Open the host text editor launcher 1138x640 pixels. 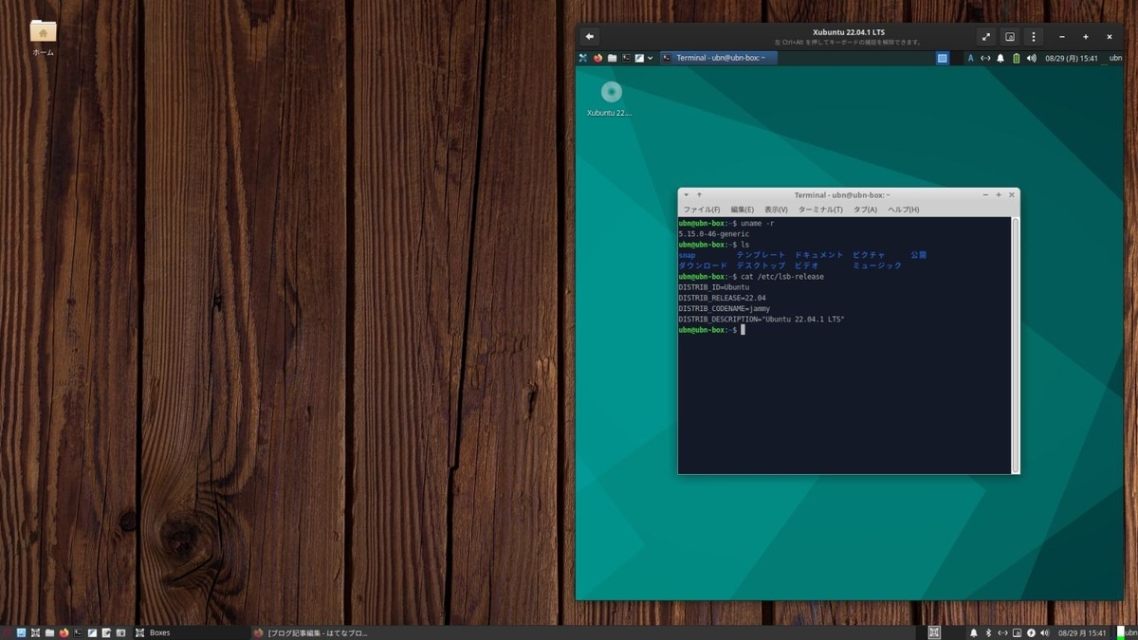pos(92,632)
